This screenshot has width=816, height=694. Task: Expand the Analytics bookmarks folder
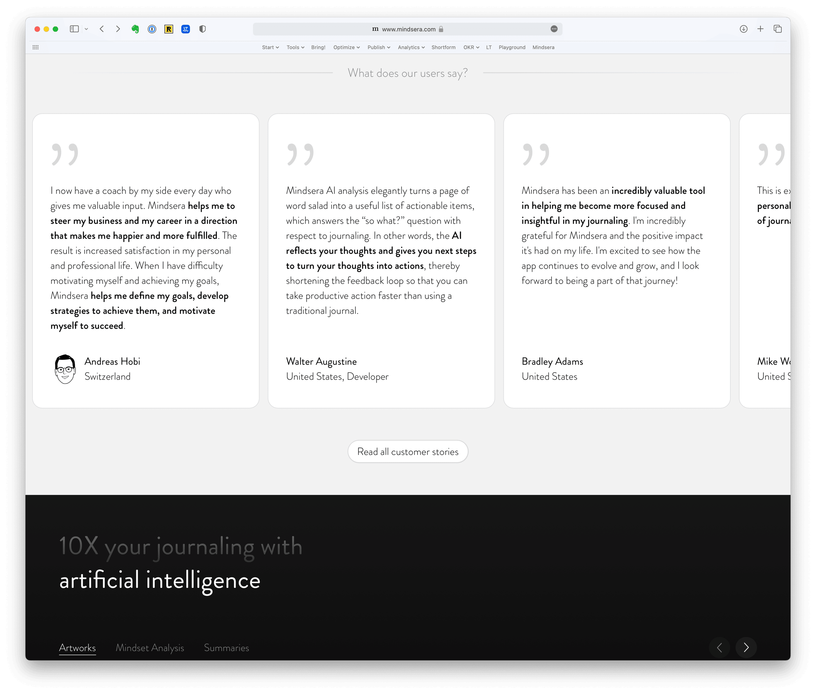pyautogui.click(x=411, y=47)
